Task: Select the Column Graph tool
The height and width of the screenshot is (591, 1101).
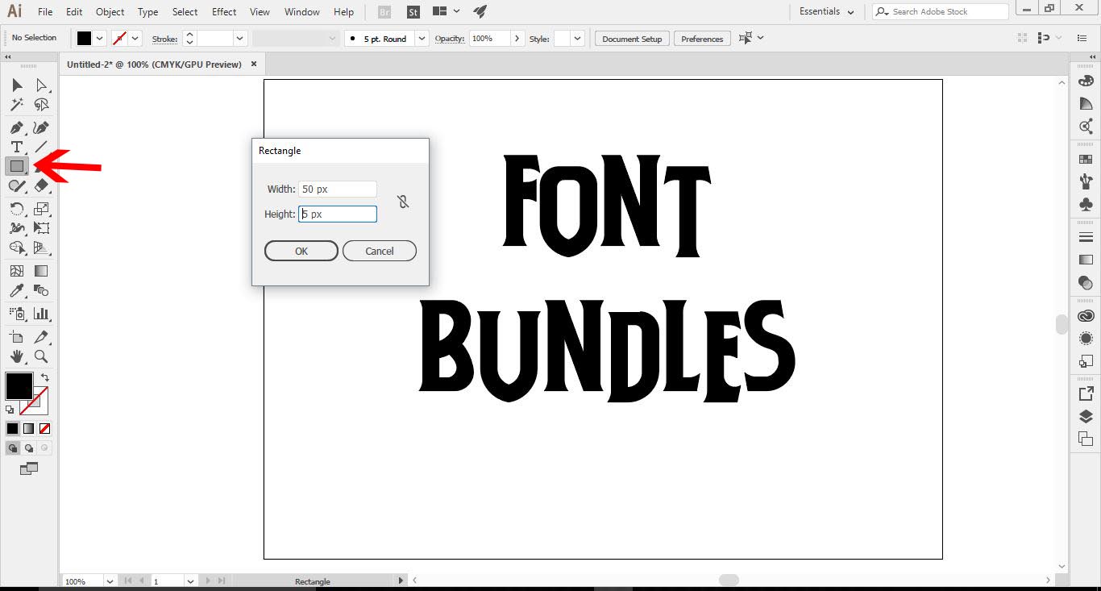Action: 41,314
